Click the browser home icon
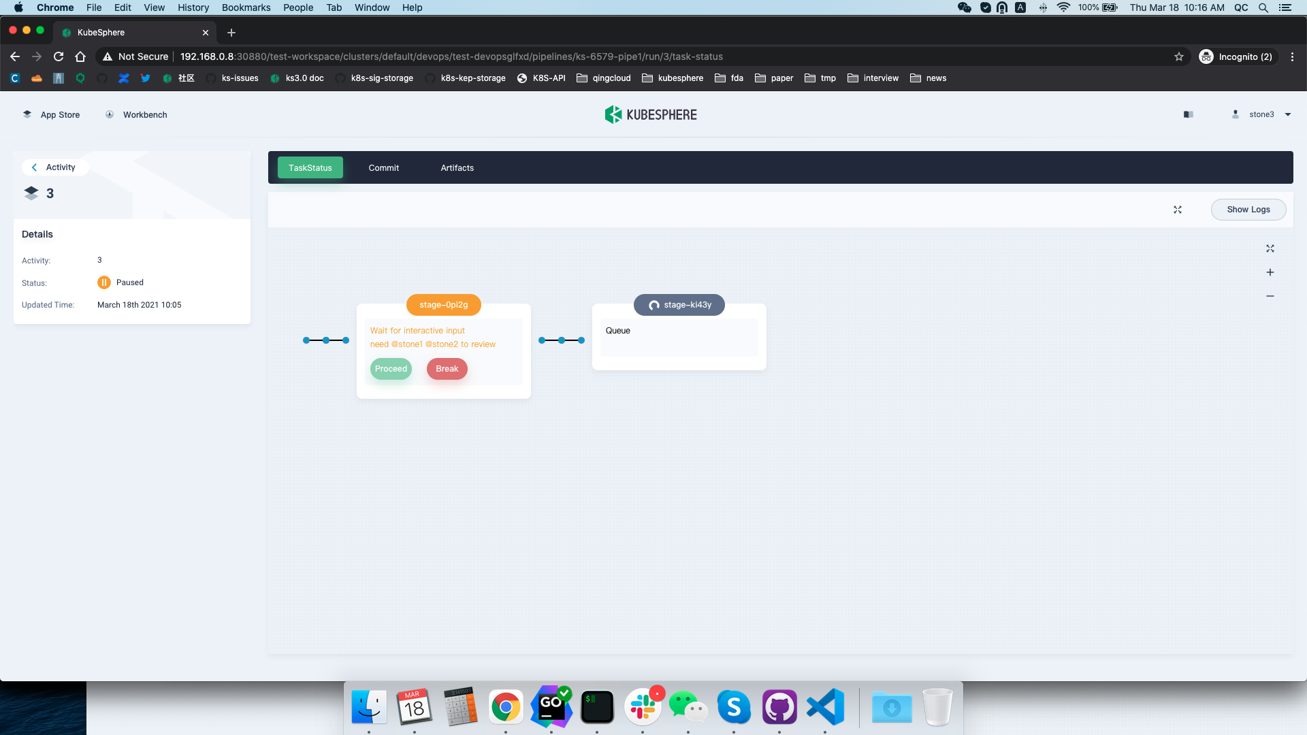 pyautogui.click(x=80, y=56)
